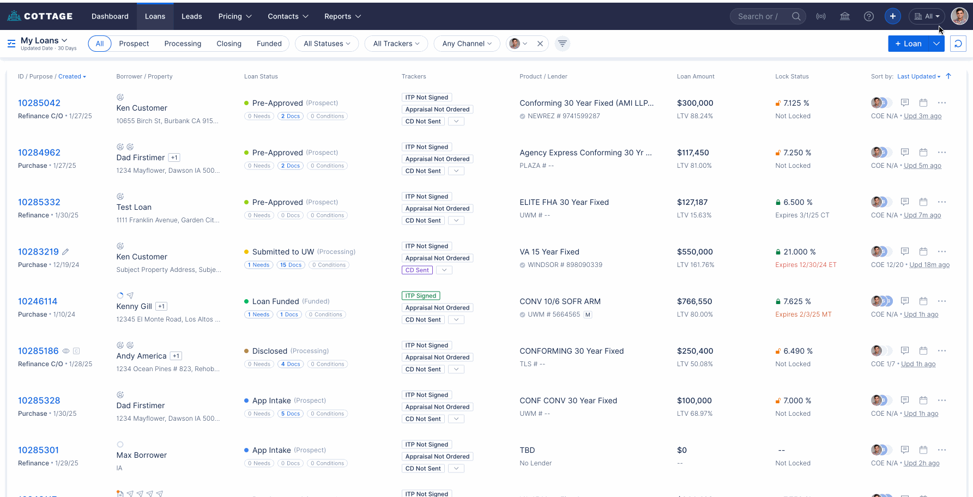Viewport: 973px width, 497px height.
Task: Click the +1 co-borrower badge for Andy America
Action: 176,356
